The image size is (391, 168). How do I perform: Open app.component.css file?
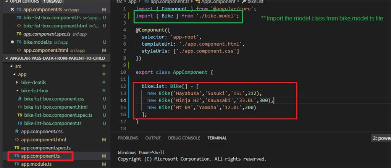pyautogui.click(x=42, y=132)
